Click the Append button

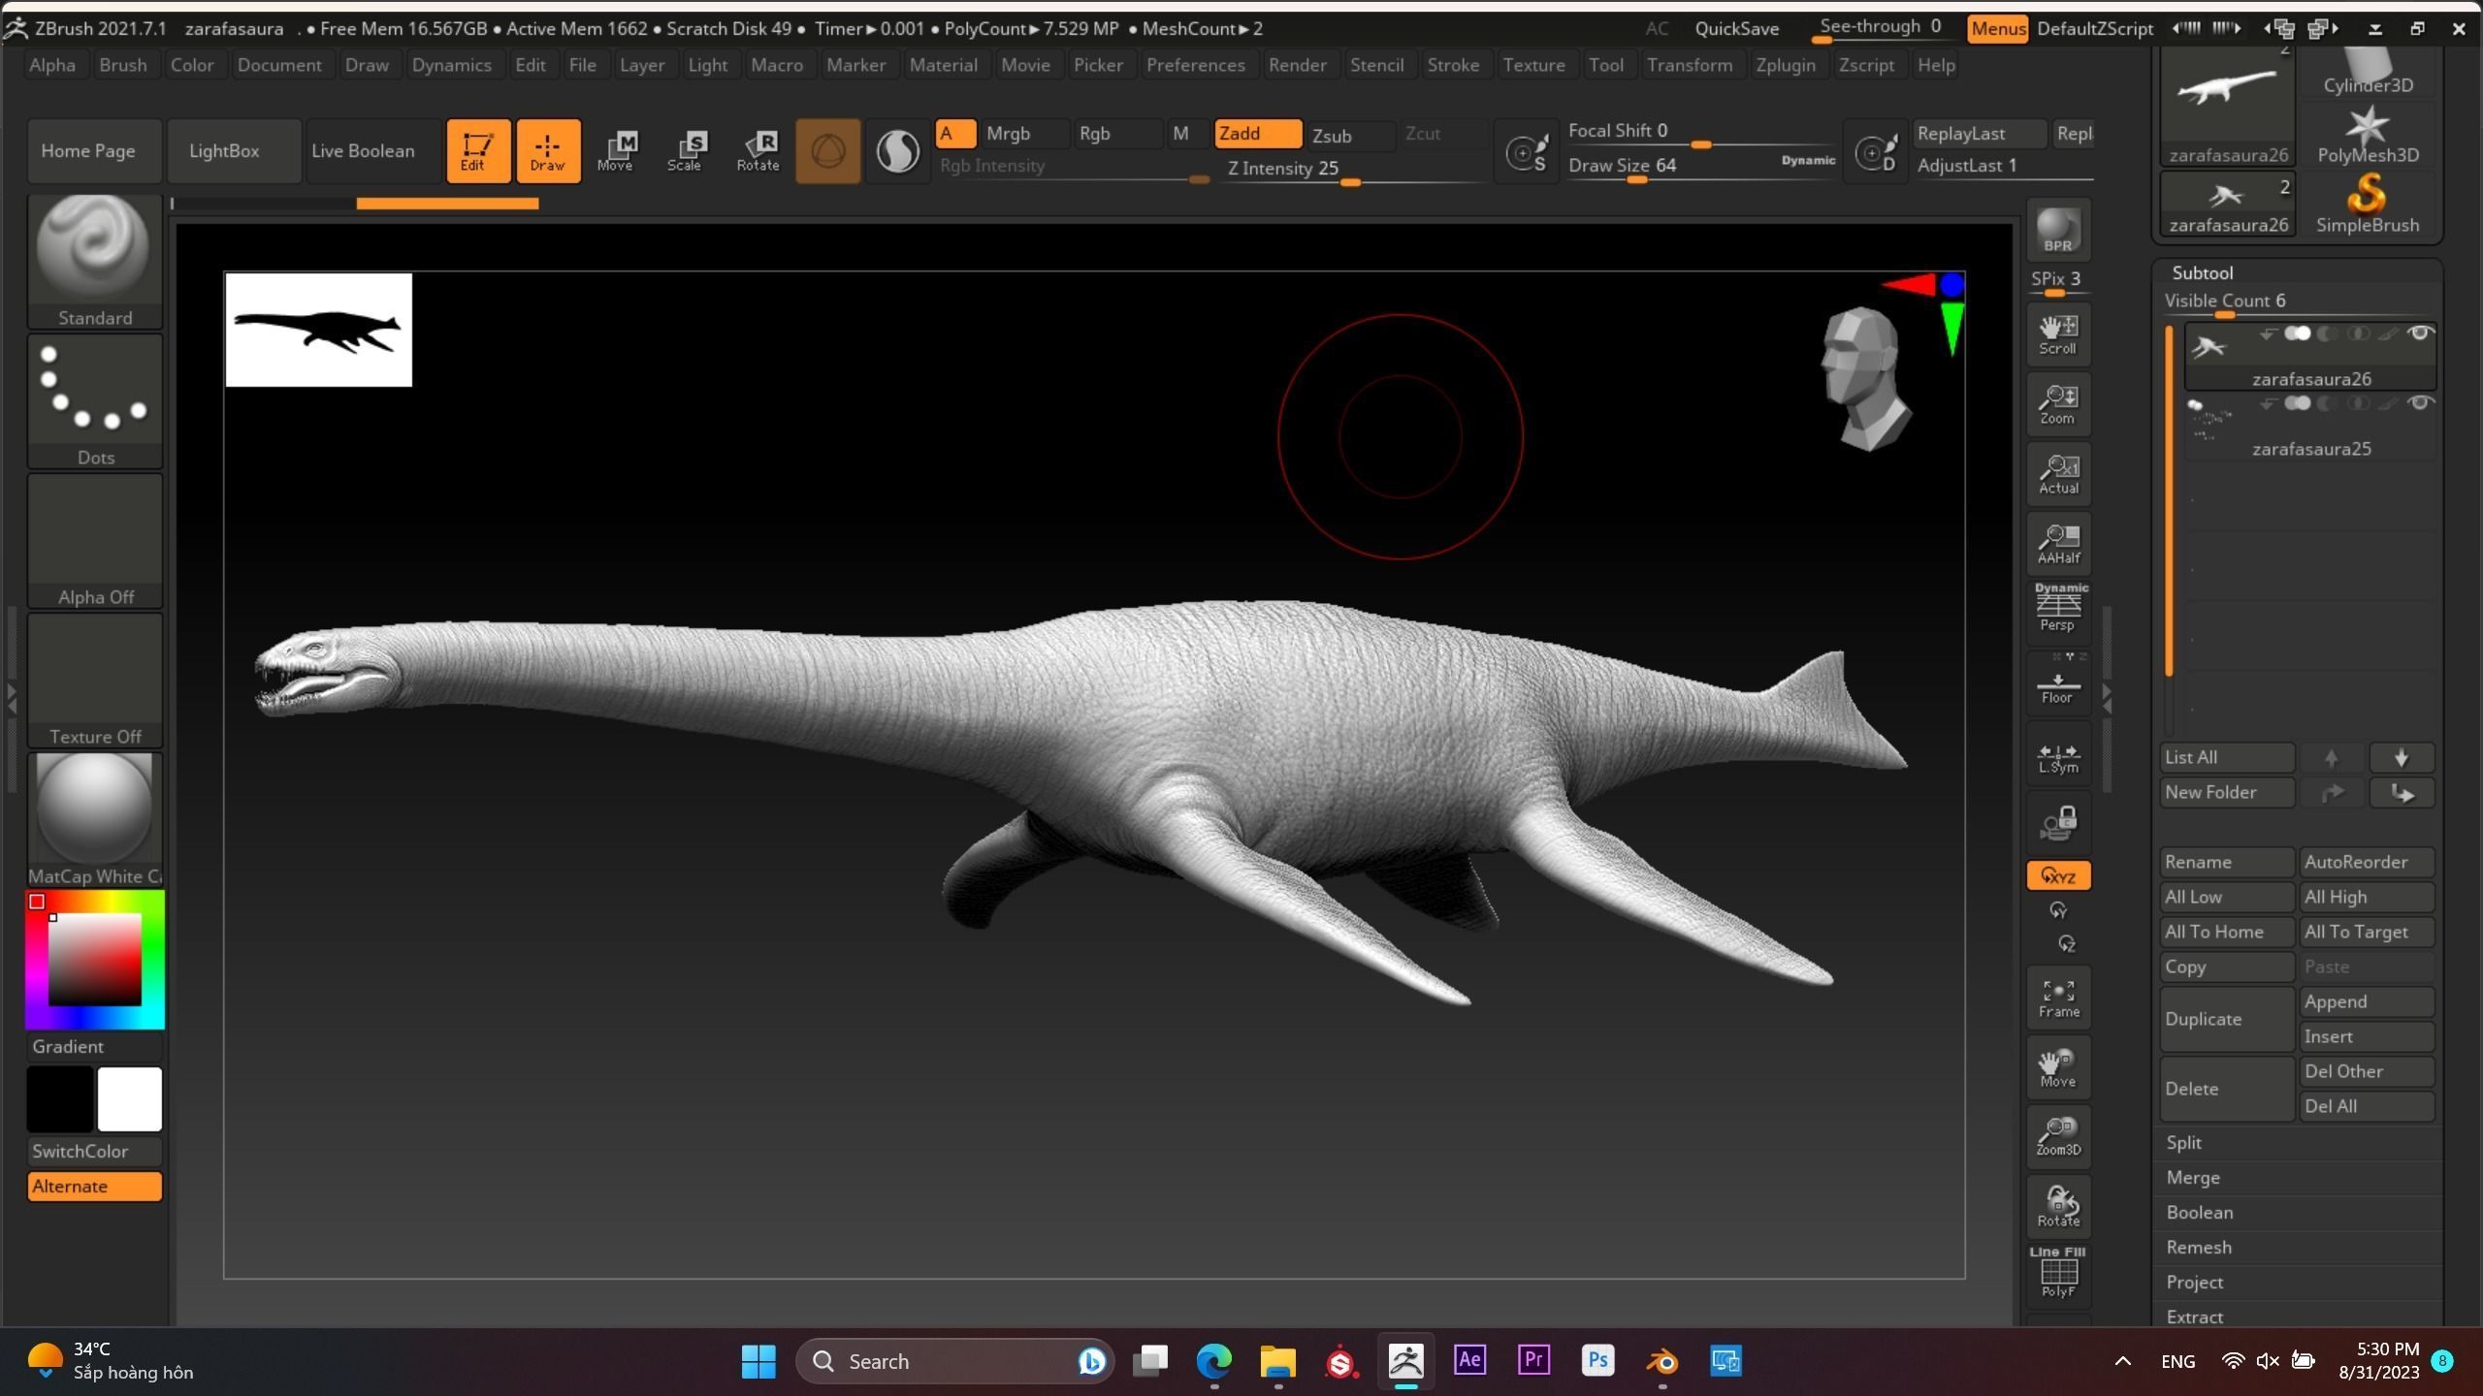[2367, 1001]
